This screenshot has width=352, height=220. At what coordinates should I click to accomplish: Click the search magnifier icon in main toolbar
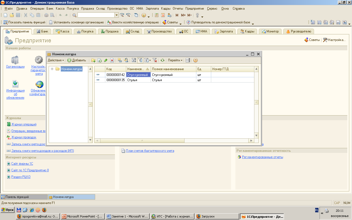74,15
